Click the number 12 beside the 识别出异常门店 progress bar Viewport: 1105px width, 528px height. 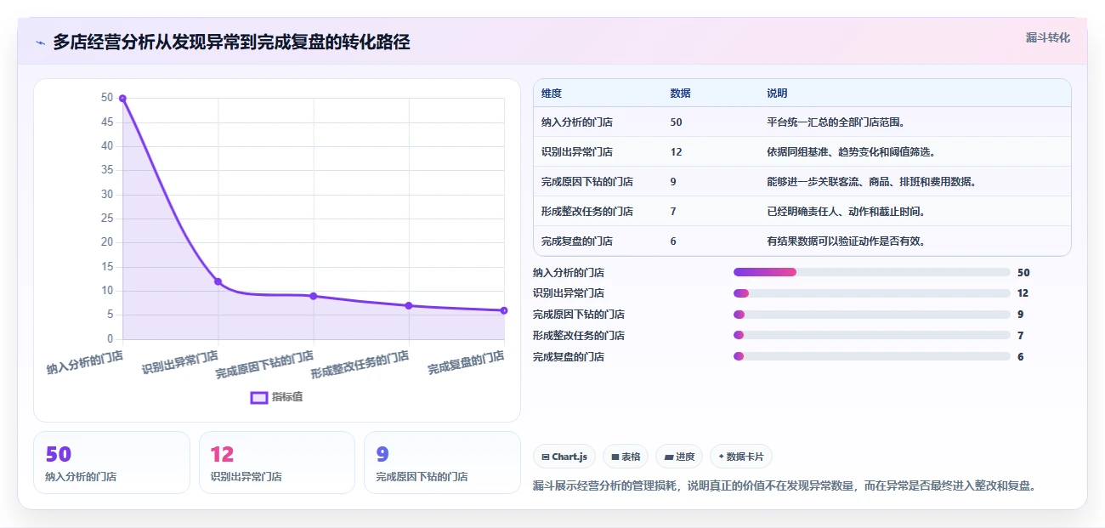click(x=1023, y=293)
